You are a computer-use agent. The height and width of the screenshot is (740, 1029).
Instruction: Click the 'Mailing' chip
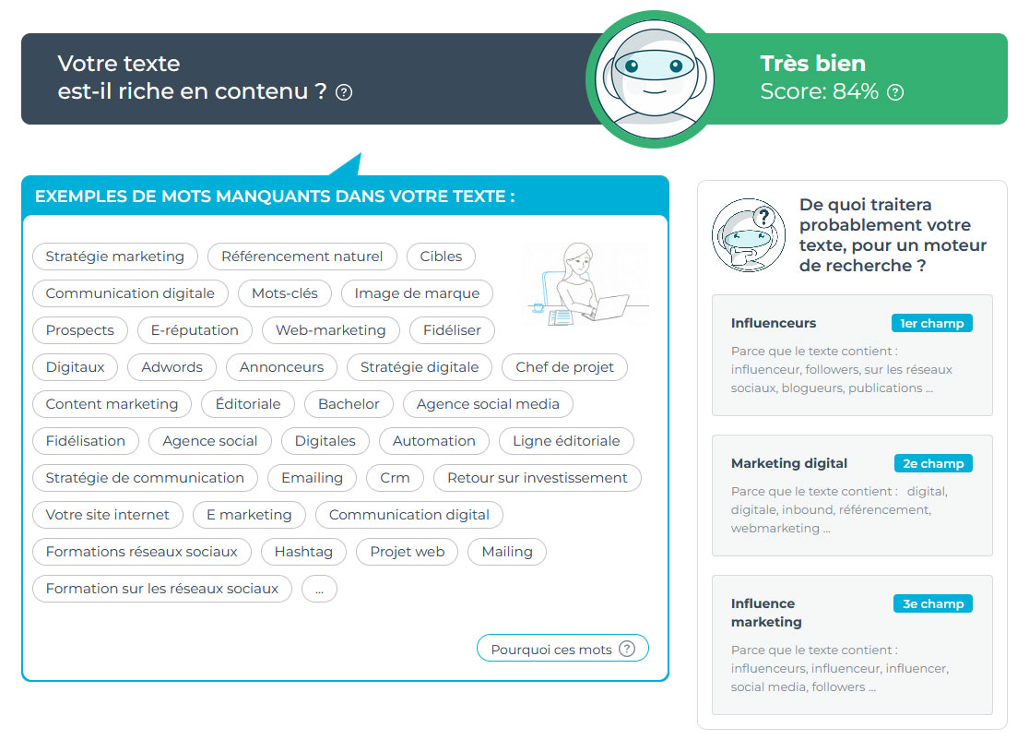(x=507, y=552)
